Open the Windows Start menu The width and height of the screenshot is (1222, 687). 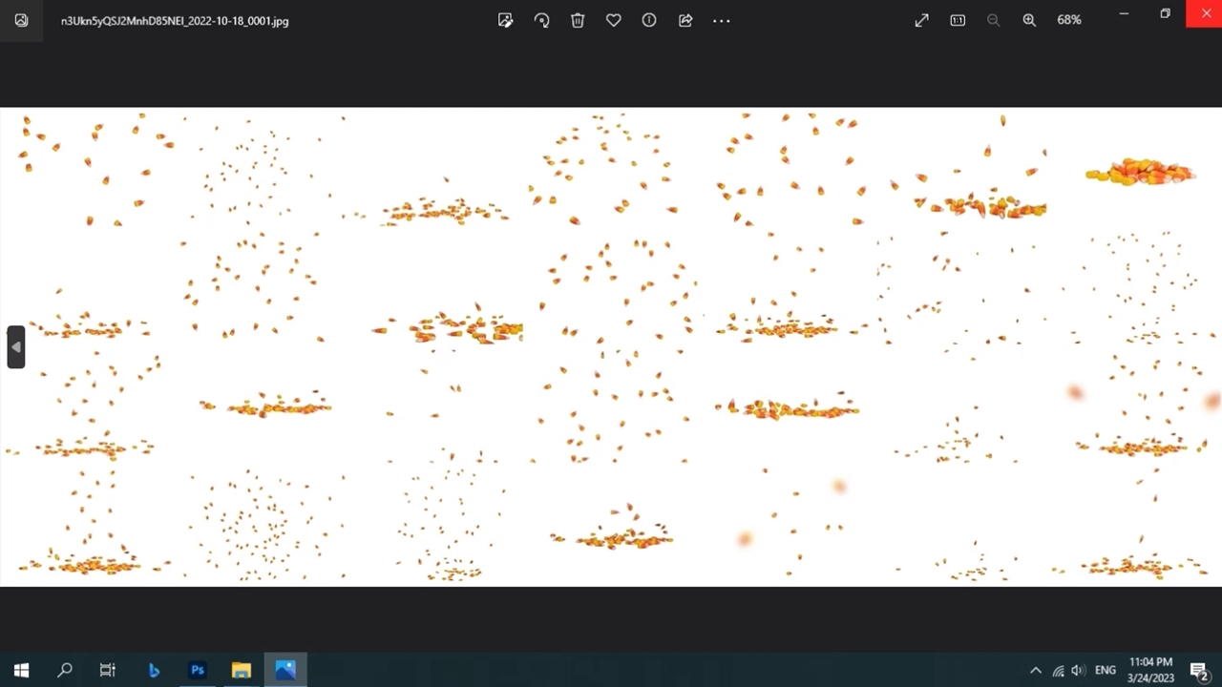(21, 671)
